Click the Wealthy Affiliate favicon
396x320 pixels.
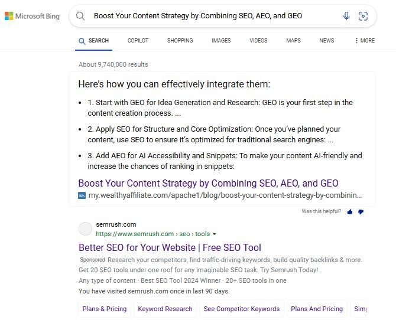(x=82, y=195)
